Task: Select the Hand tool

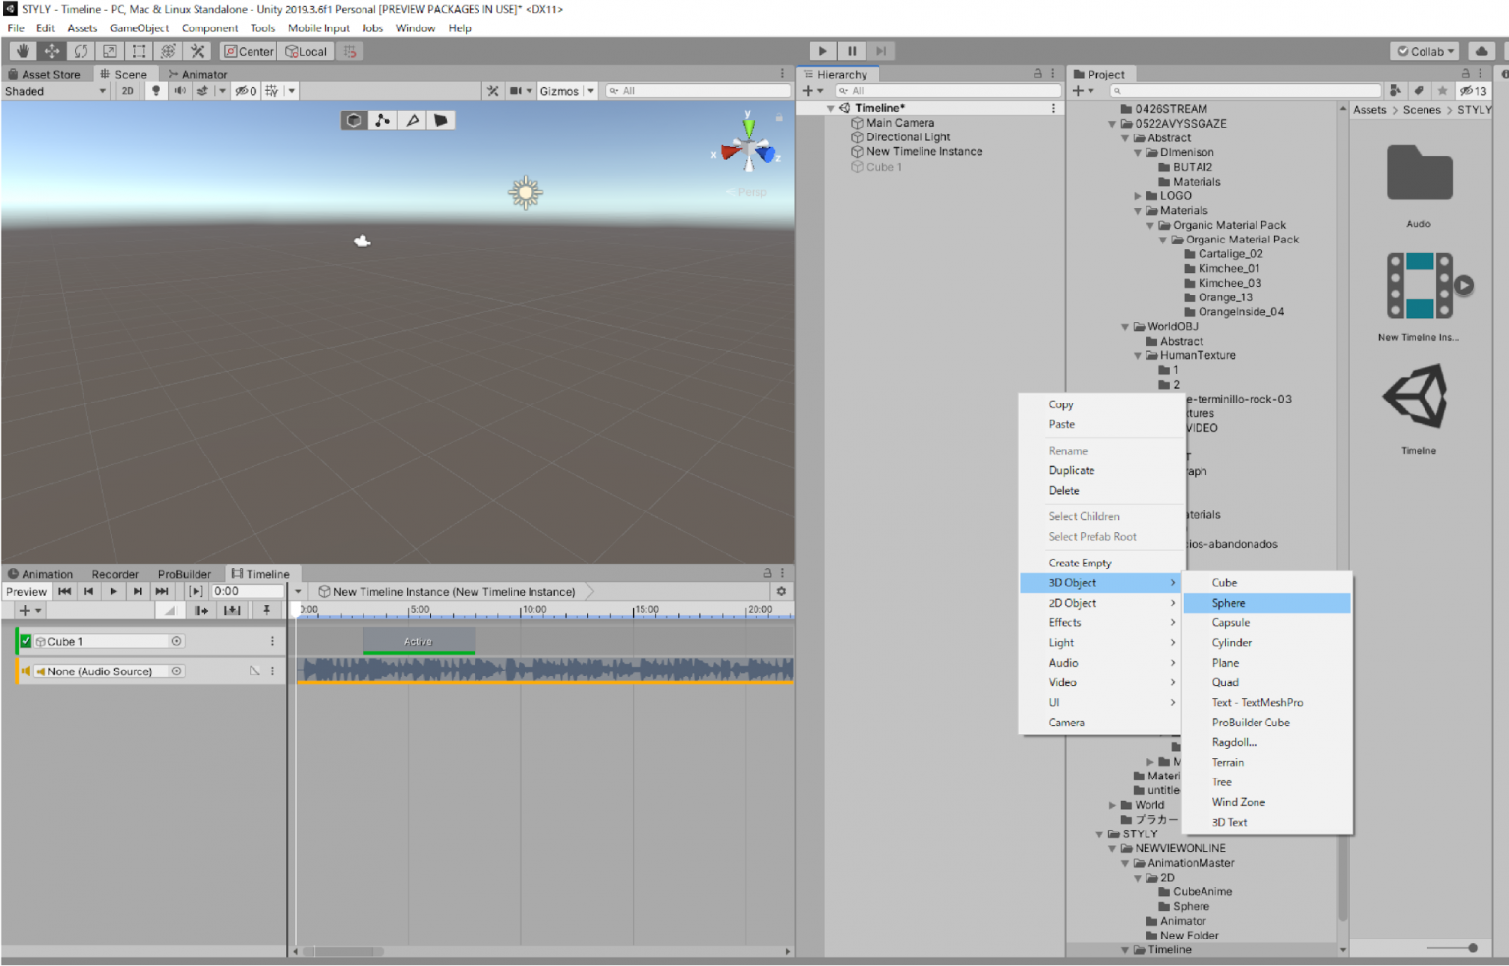Action: 22,50
